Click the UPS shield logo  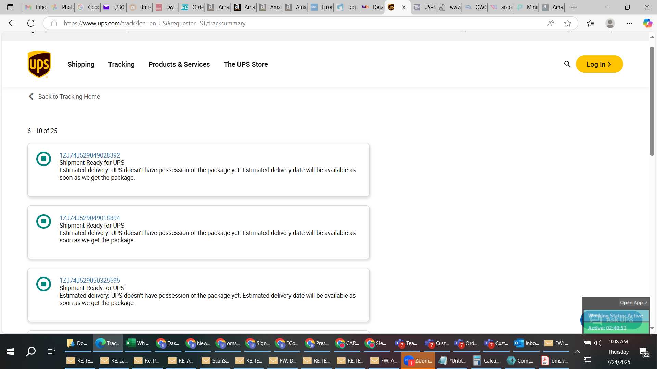point(39,64)
